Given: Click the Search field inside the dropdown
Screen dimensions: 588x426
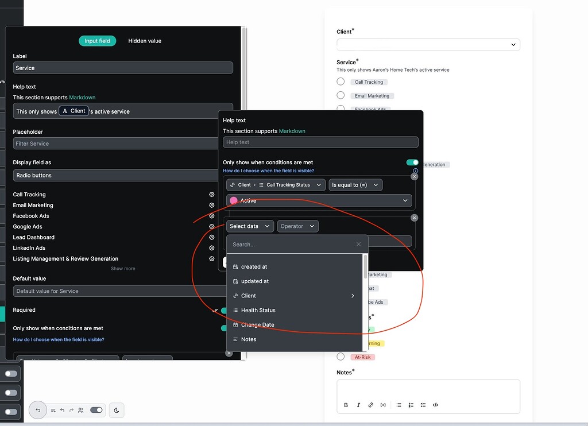Looking at the screenshot, I should coord(287,244).
